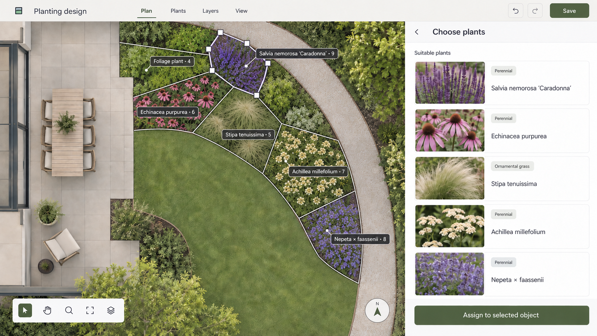The image size is (597, 336).
Task: Open the app menu icon beside Planting design
Action: point(19,11)
